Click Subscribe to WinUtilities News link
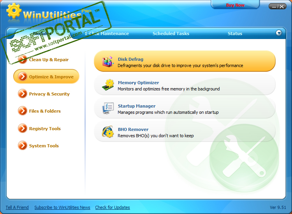The width and height of the screenshot is (292, 214). point(62,207)
